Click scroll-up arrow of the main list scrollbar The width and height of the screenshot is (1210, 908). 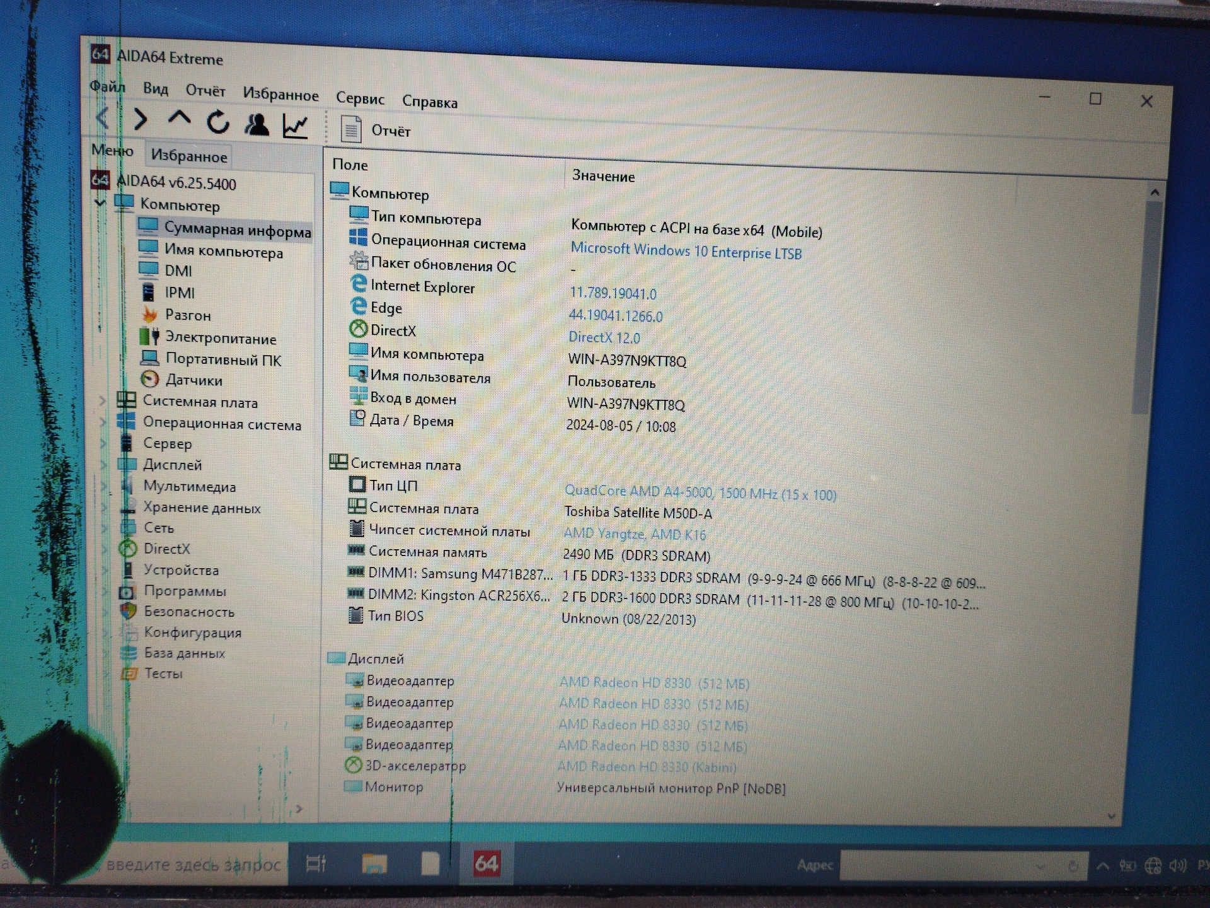(x=1155, y=192)
